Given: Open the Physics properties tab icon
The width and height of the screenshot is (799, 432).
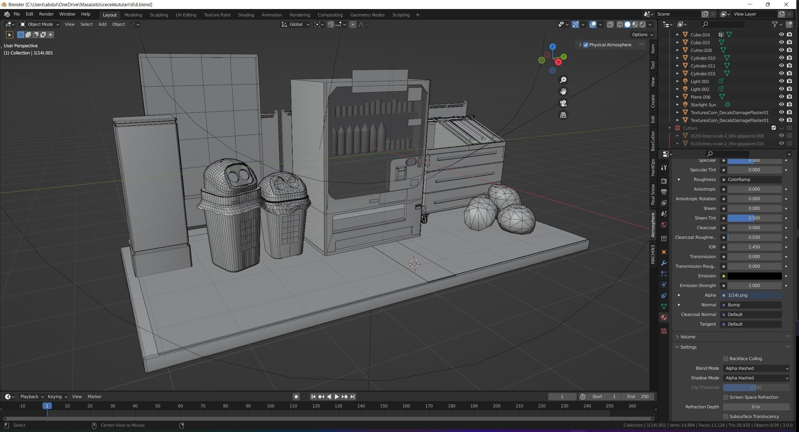Looking at the screenshot, I should point(664,285).
